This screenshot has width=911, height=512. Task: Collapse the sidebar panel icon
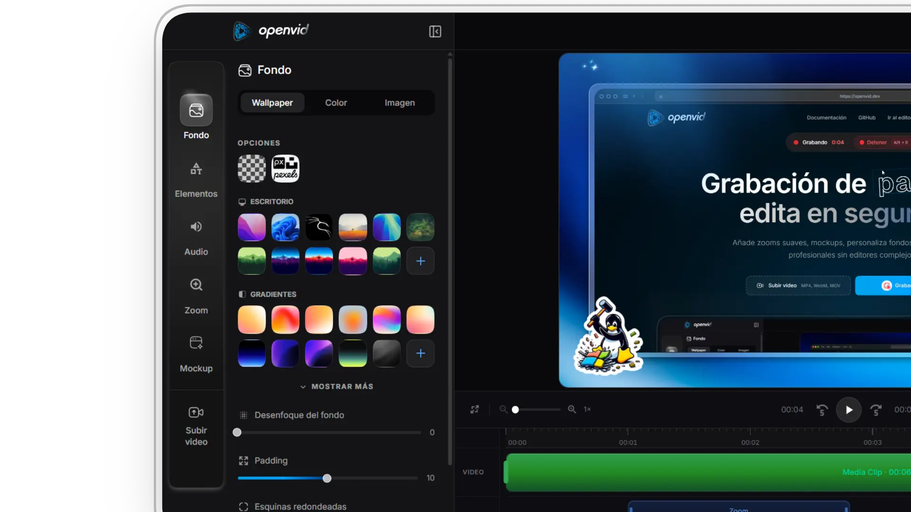(435, 31)
